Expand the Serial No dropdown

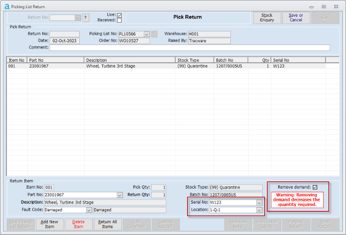[x=259, y=203]
